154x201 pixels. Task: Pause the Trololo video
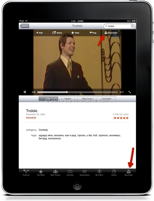coord(25,92)
